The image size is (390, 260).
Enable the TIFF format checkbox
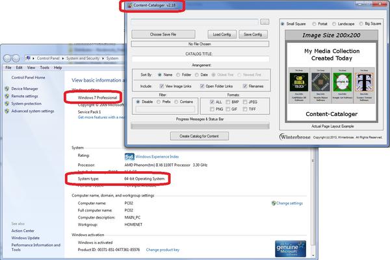pyautogui.click(x=245, y=109)
